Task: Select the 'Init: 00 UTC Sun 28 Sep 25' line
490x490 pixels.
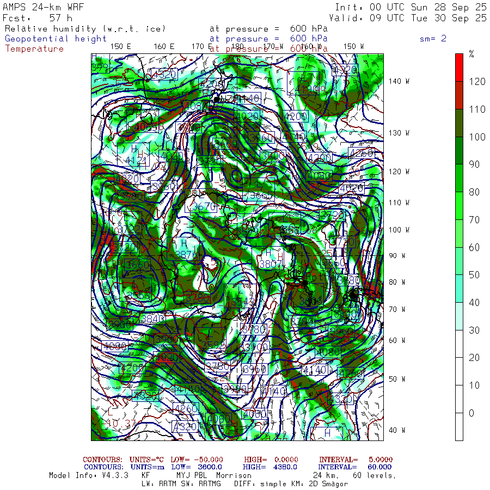Action: 411,7
